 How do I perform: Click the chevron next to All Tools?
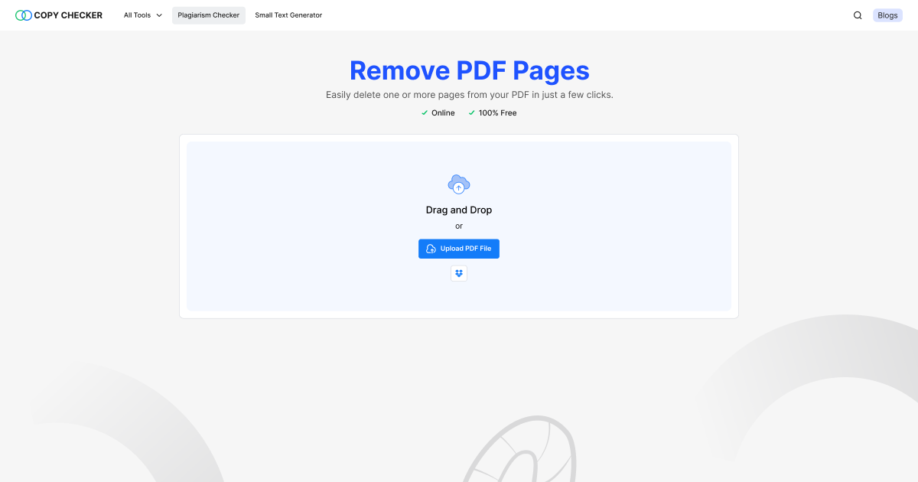click(x=161, y=15)
